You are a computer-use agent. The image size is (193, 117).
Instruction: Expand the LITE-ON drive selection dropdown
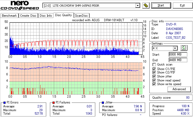point(138,6)
